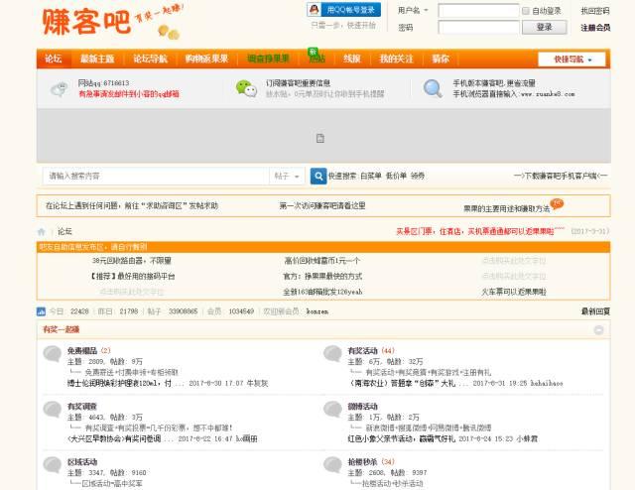
Task: Click the orange speech bubble badge
Action: click(557, 203)
